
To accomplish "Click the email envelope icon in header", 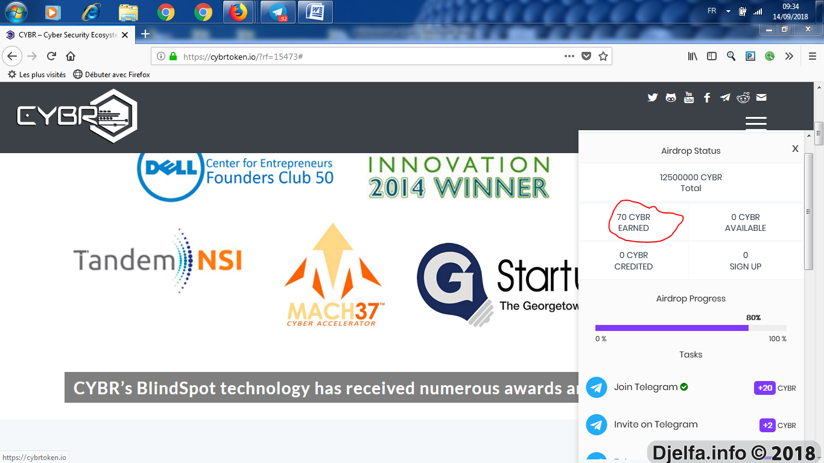I will (x=761, y=98).
